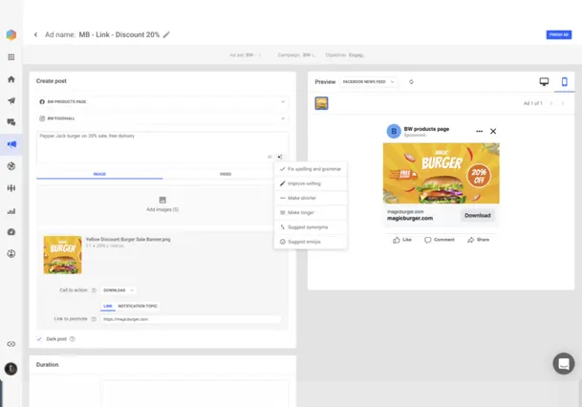Click the magicburger.com link in preview

click(410, 218)
